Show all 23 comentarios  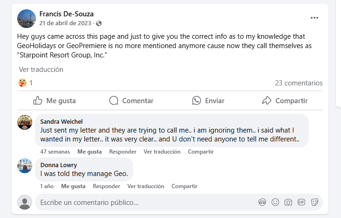299,83
